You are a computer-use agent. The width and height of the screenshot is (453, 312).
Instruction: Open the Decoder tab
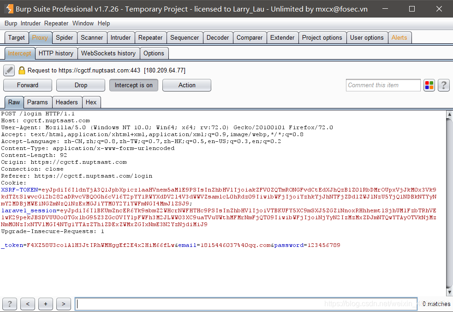tap(218, 37)
